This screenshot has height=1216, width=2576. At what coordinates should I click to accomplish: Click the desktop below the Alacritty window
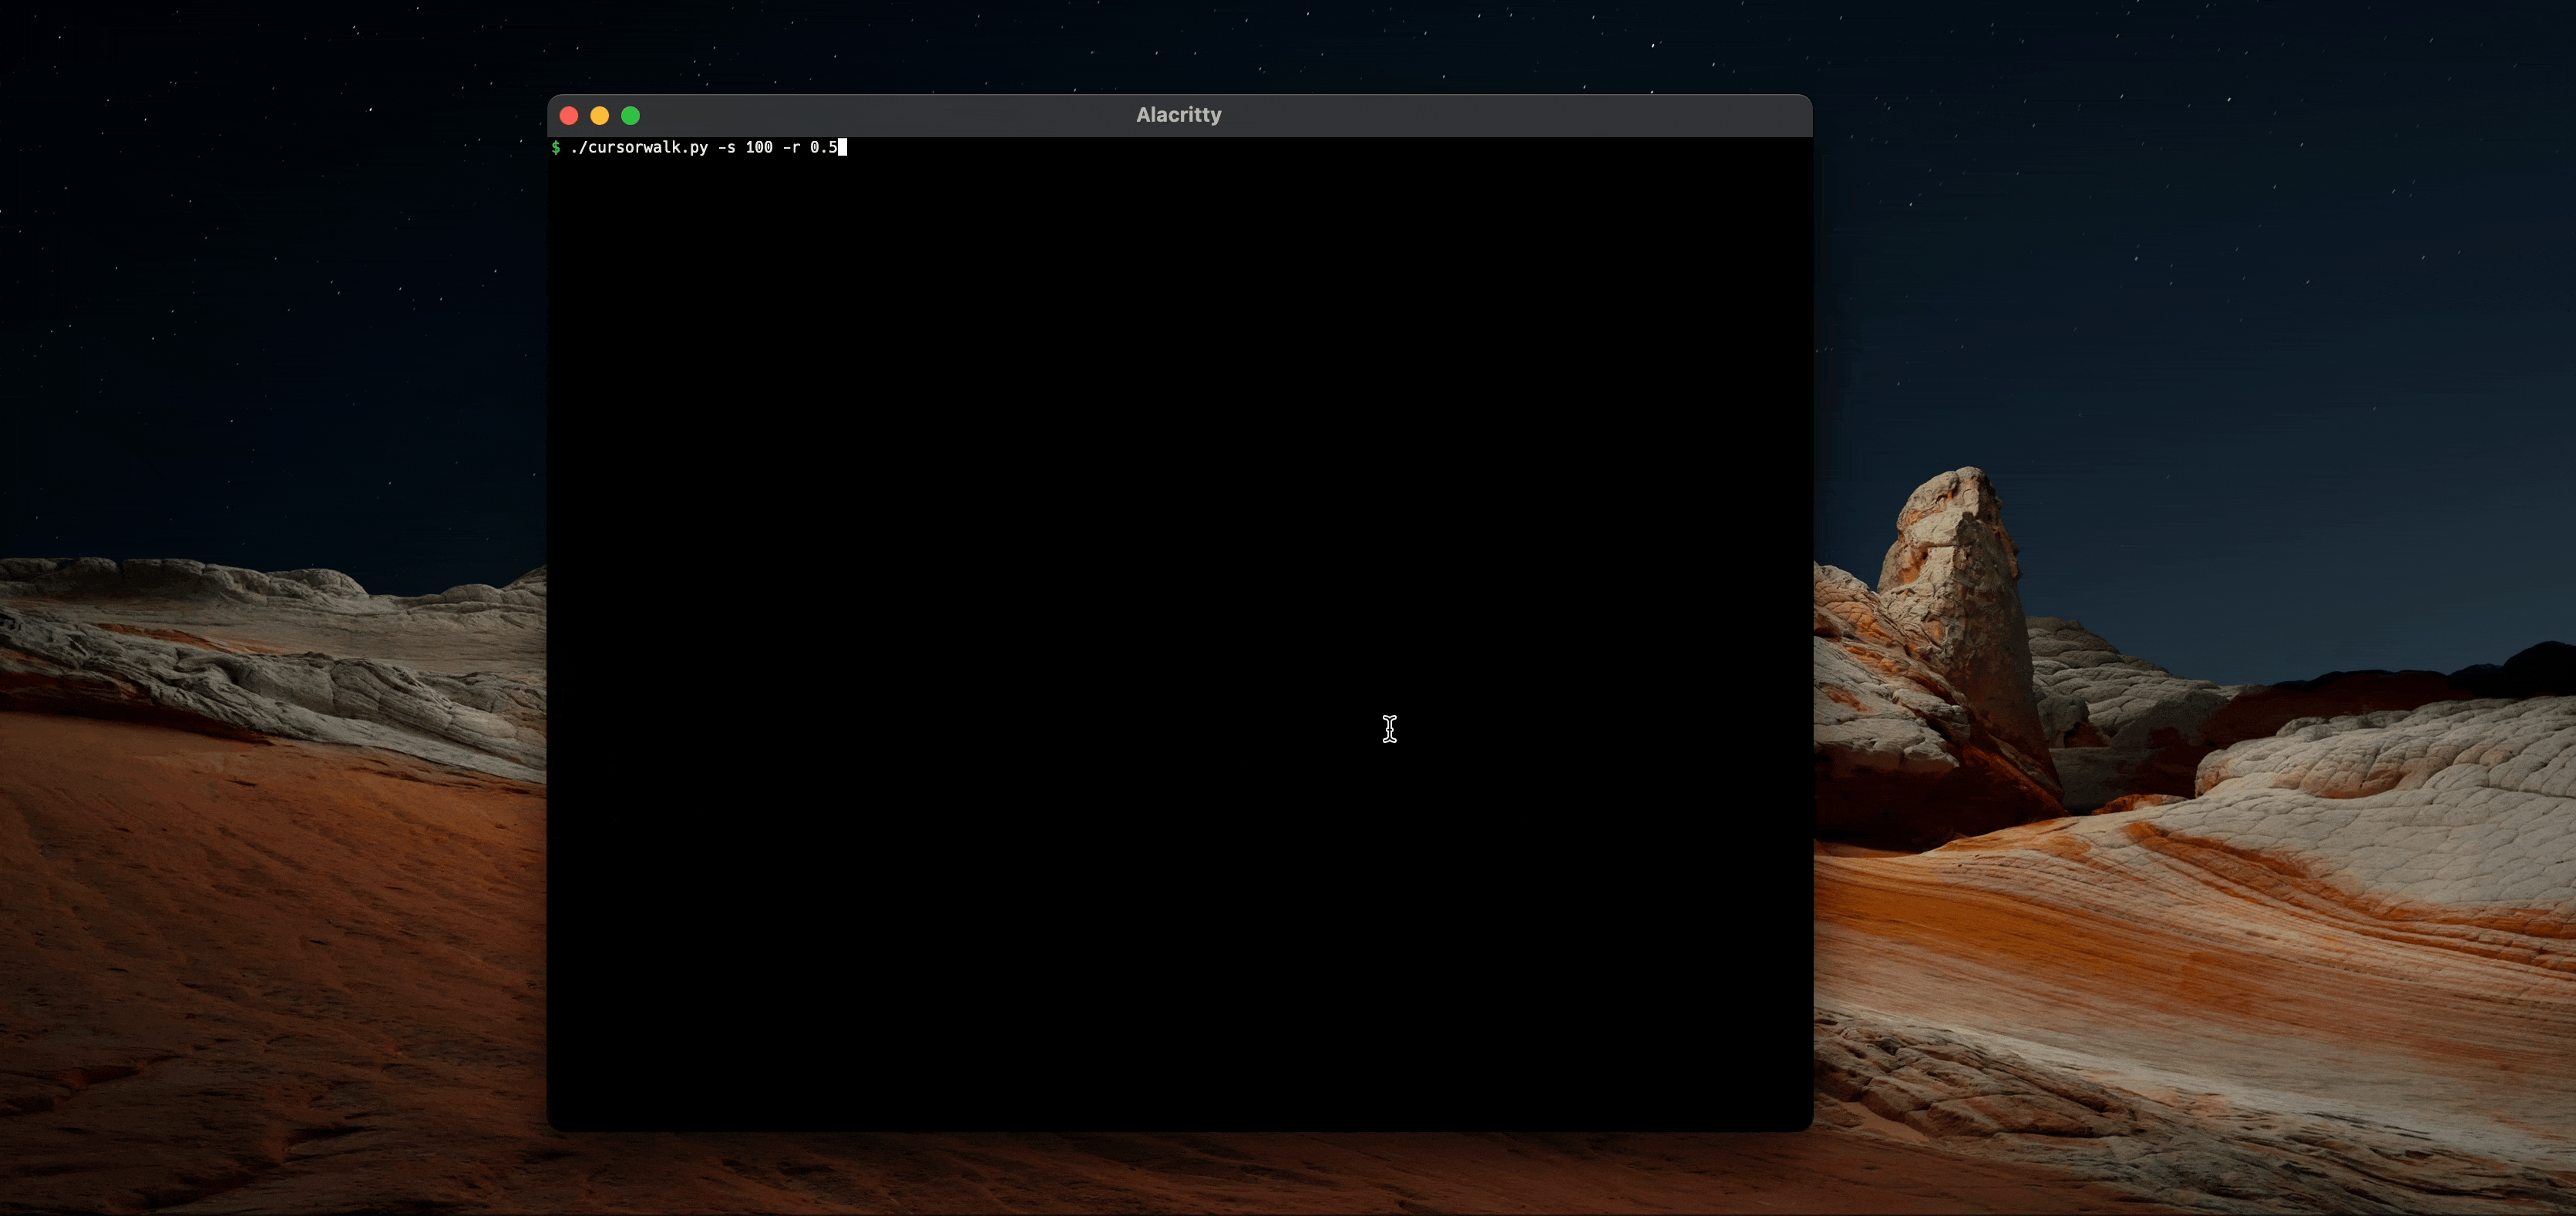pyautogui.click(x=1180, y=1175)
